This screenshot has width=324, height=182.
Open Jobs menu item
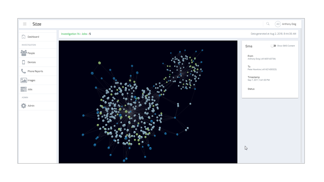[x=38, y=89]
